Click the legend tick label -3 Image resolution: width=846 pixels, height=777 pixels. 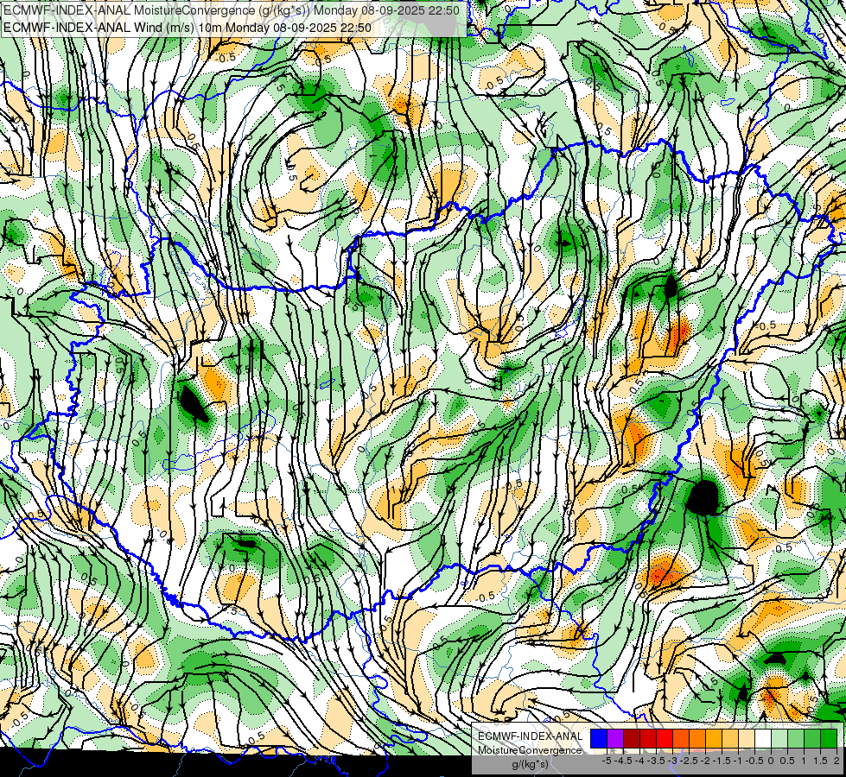coord(673,761)
